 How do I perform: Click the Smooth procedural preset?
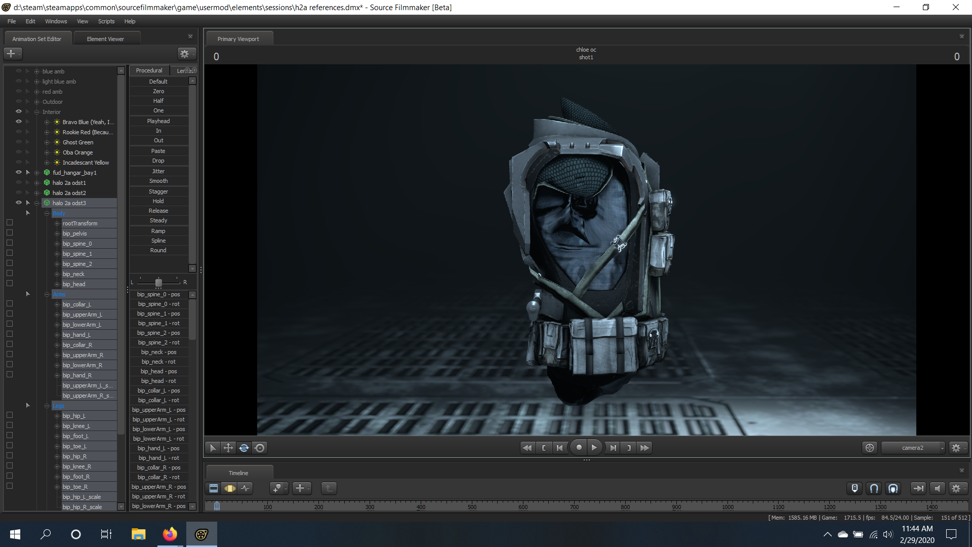click(158, 181)
